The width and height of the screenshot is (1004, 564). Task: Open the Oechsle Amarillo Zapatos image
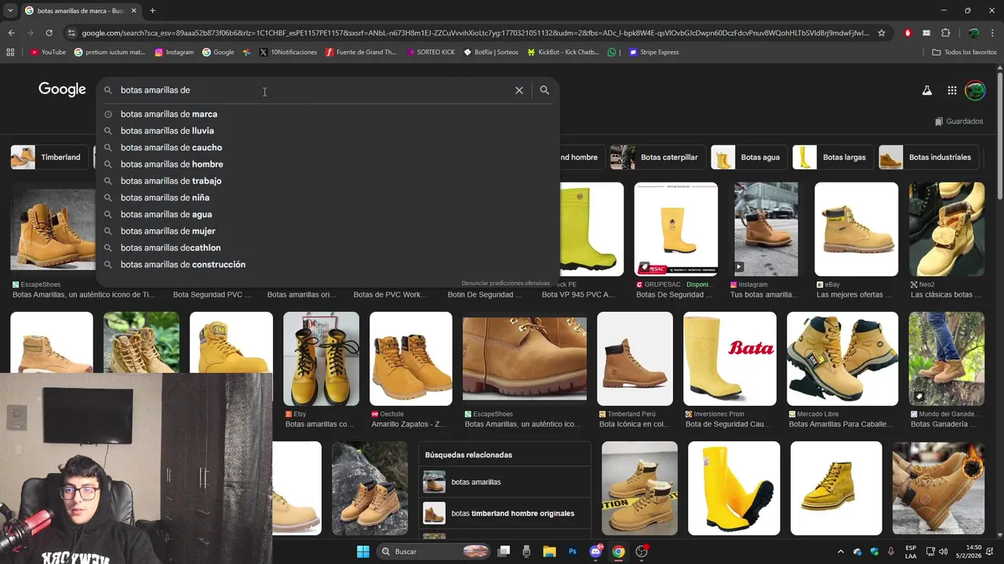tap(411, 359)
